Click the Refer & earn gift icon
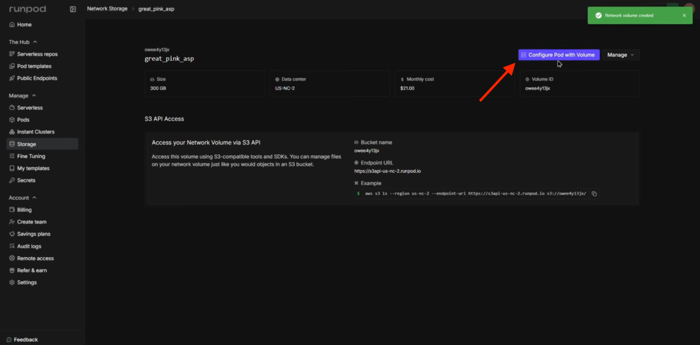Viewport: 700px width, 345px height. point(12,270)
